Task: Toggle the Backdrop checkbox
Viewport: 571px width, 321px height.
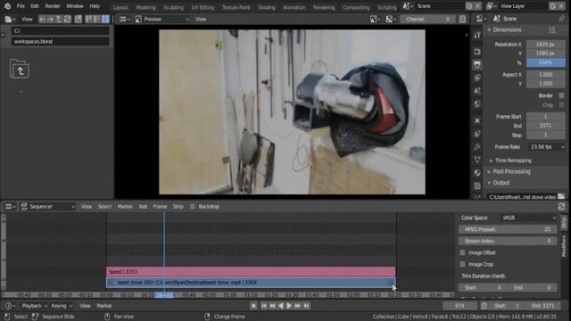Action: coord(193,206)
